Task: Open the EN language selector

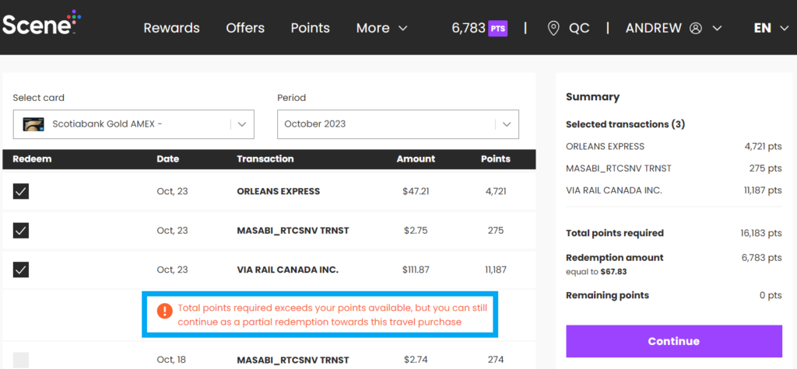Action: coord(772,28)
